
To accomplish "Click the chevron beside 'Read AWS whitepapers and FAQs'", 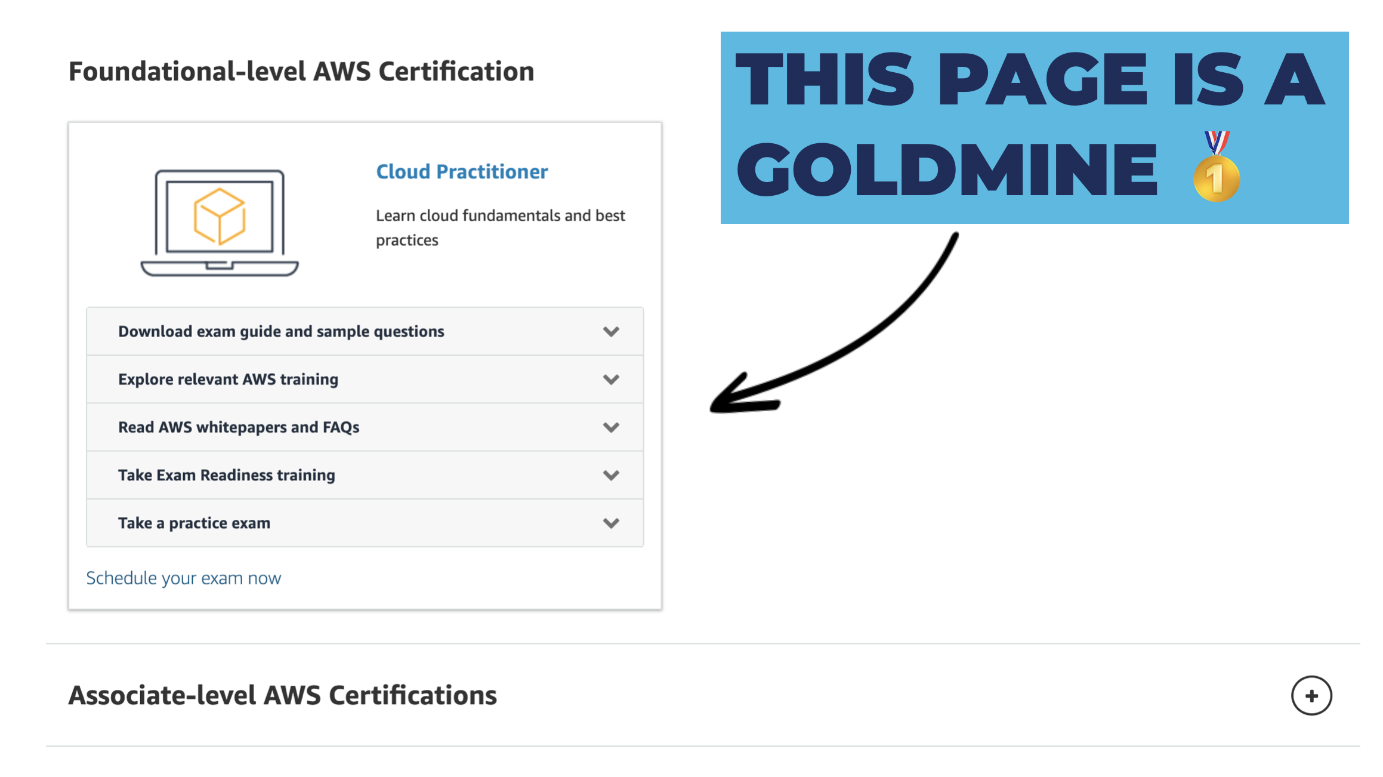I will tap(611, 427).
